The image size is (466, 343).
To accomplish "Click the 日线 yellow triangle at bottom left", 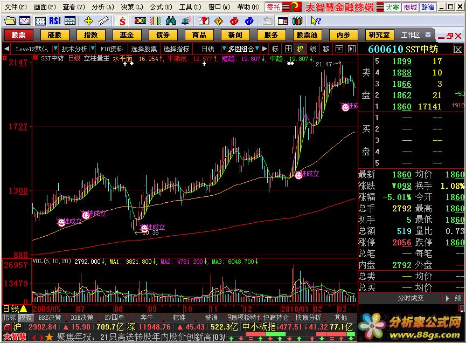I will tap(24, 309).
